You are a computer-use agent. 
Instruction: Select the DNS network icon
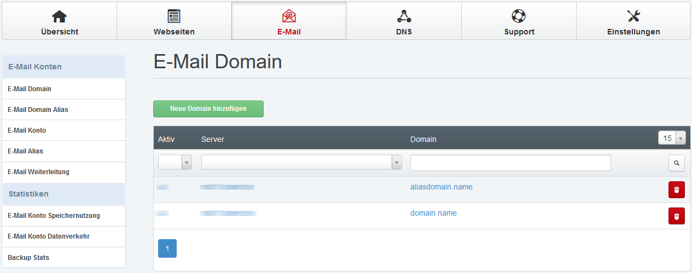(x=404, y=16)
